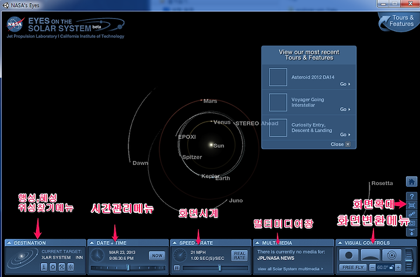
Task: Select the solid circle planet view
Action: point(349,255)
